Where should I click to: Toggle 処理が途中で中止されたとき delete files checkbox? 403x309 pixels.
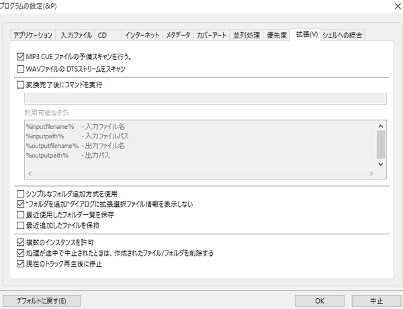pos(20,253)
